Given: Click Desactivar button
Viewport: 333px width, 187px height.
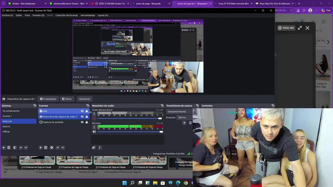Looking at the screenshot, I should 85,99.
